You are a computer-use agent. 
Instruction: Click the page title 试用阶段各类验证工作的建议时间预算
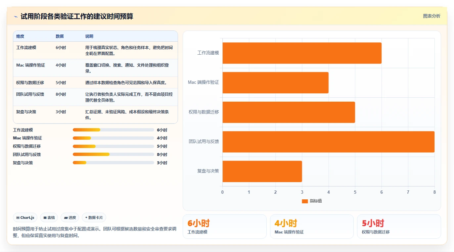[x=77, y=16]
